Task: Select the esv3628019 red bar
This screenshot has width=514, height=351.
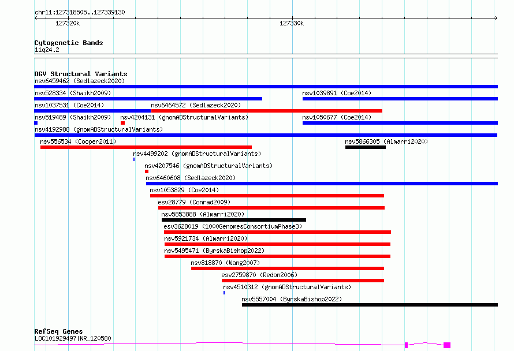Action: pyautogui.click(x=277, y=232)
